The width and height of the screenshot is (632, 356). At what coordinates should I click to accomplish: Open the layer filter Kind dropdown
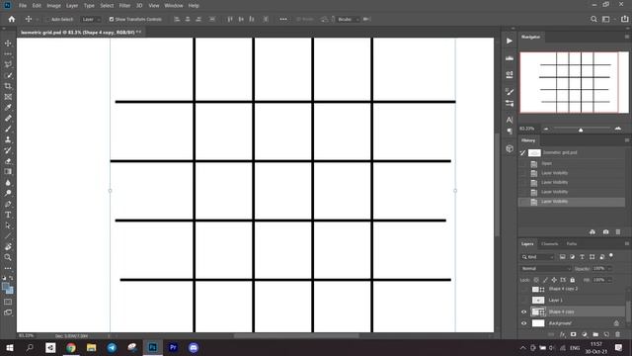(x=537, y=257)
